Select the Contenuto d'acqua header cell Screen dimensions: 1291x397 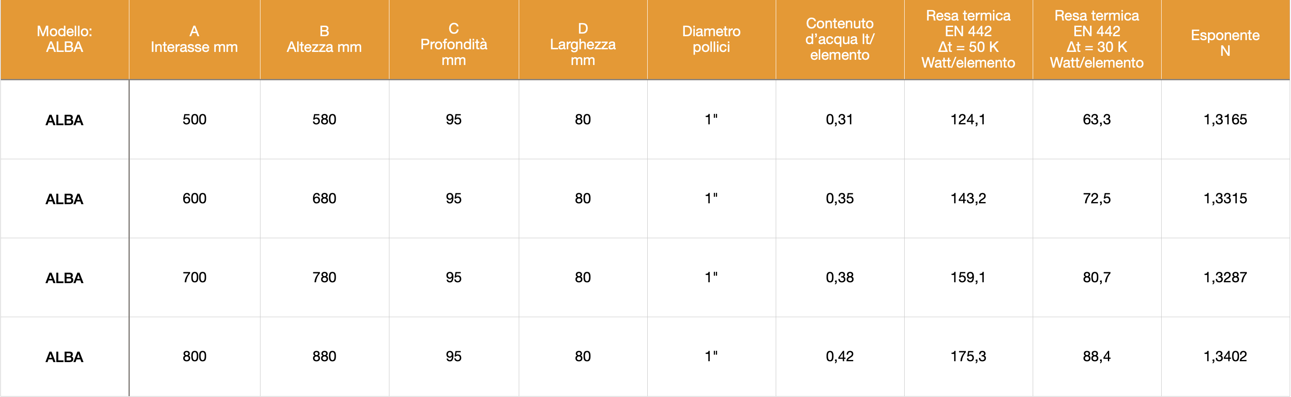tap(840, 40)
